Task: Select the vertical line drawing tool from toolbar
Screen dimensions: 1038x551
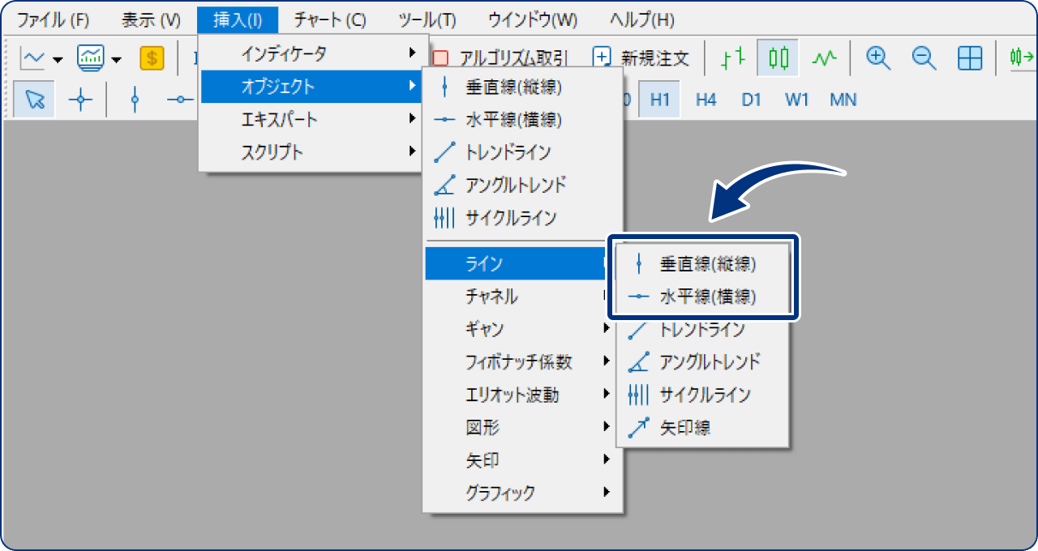Action: (134, 100)
